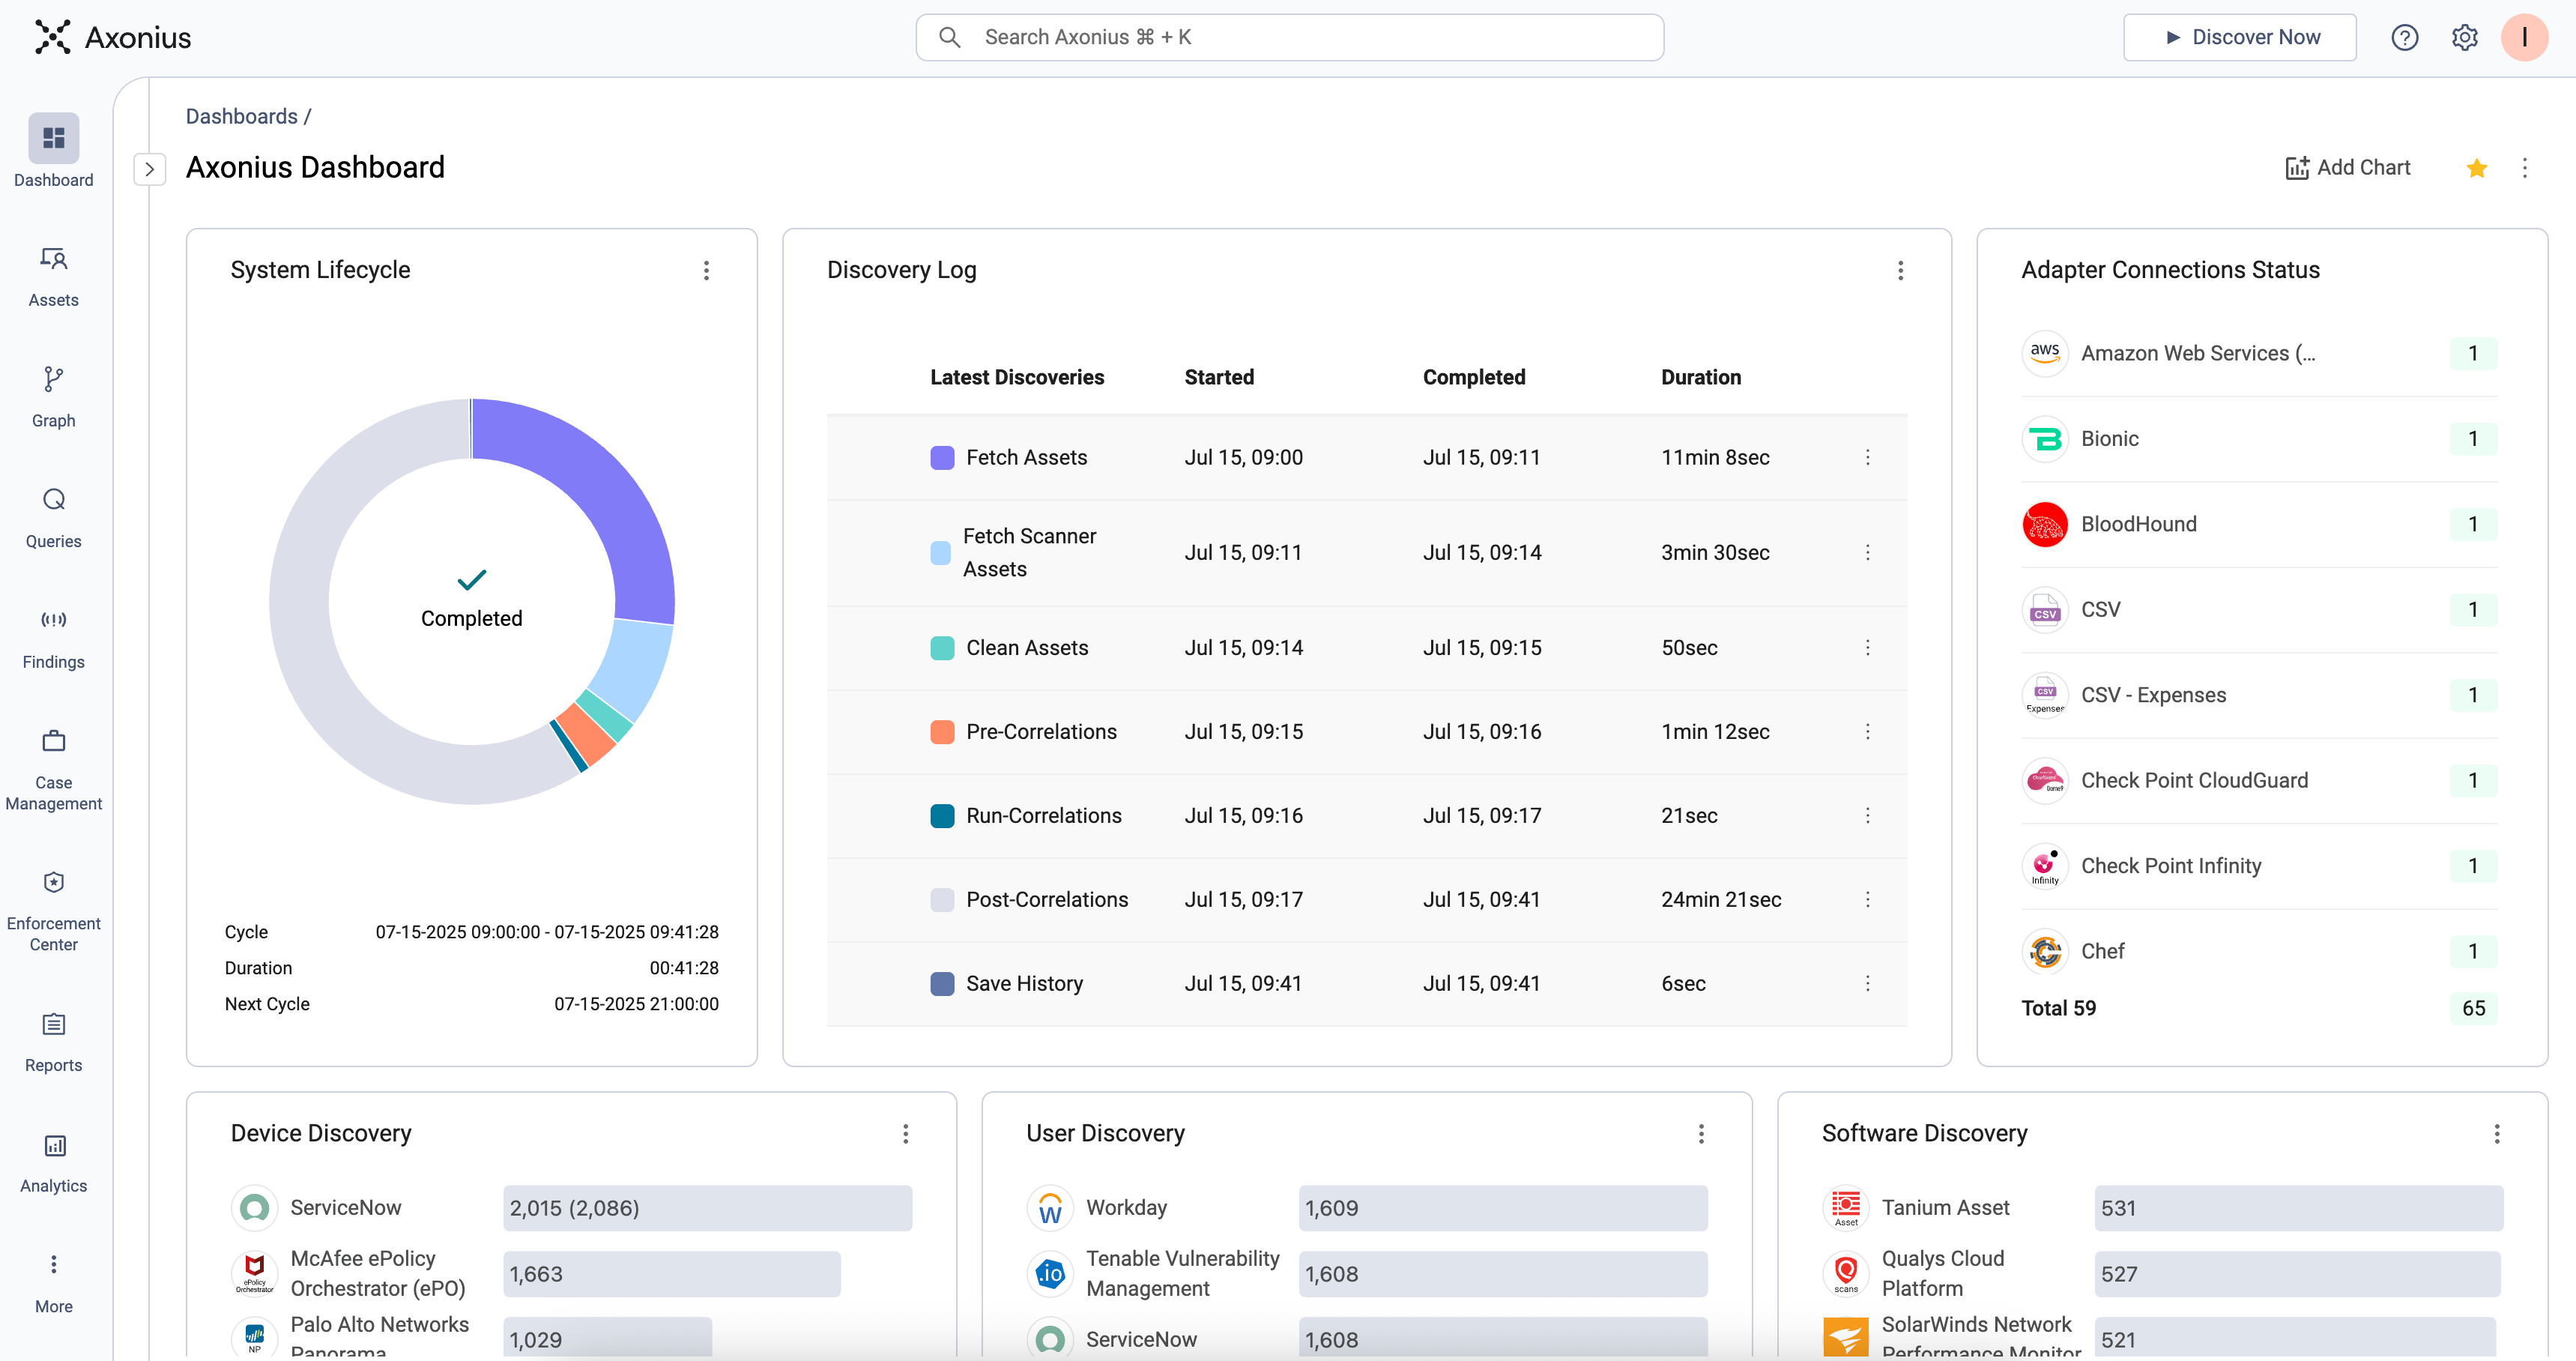Click the Amazon Web Services count badge
2576x1361 pixels.
2473,353
